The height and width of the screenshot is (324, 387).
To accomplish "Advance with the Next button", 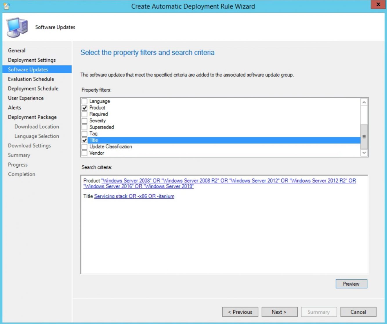I will [279, 312].
